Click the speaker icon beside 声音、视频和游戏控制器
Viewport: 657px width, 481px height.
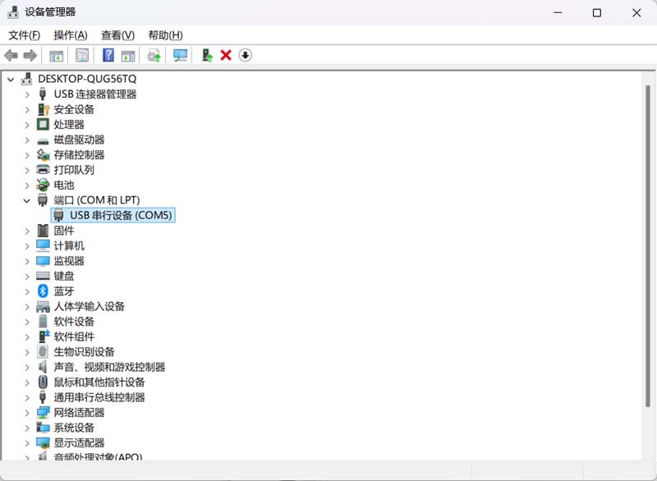(x=43, y=367)
